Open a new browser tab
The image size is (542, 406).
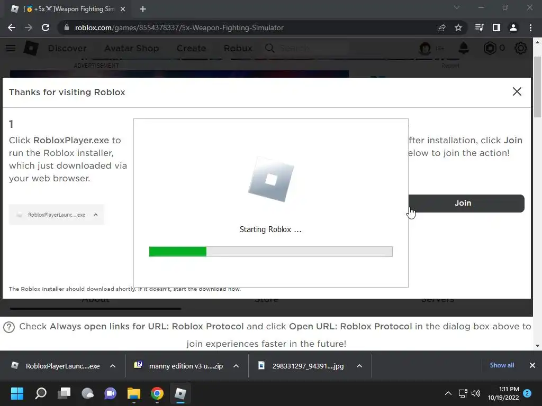(x=143, y=9)
